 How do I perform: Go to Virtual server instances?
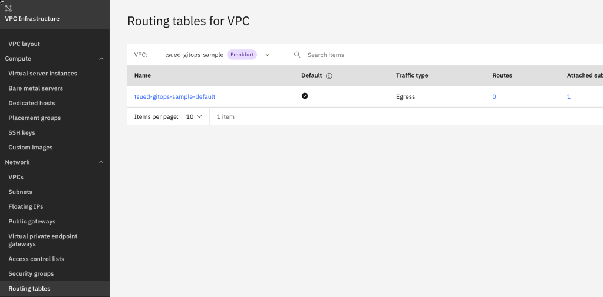coord(42,74)
